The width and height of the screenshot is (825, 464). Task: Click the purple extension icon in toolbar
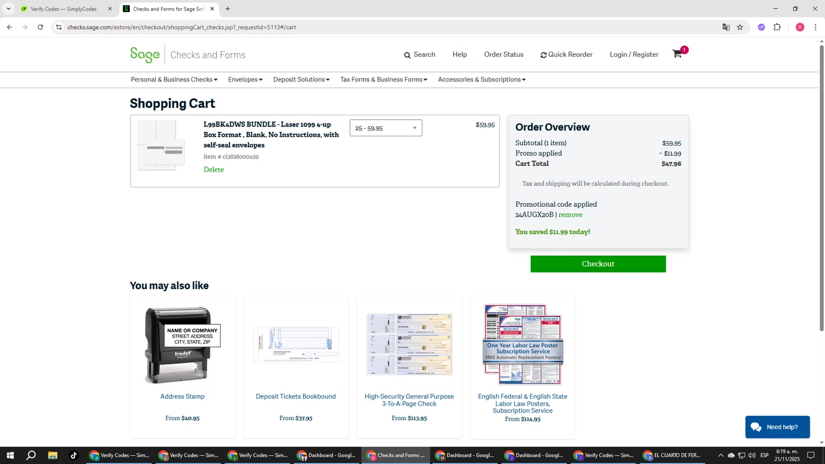coord(761,27)
